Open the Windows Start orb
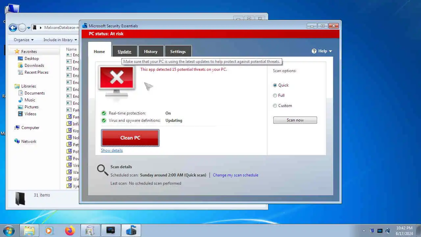The width and height of the screenshot is (421, 237). click(9, 230)
